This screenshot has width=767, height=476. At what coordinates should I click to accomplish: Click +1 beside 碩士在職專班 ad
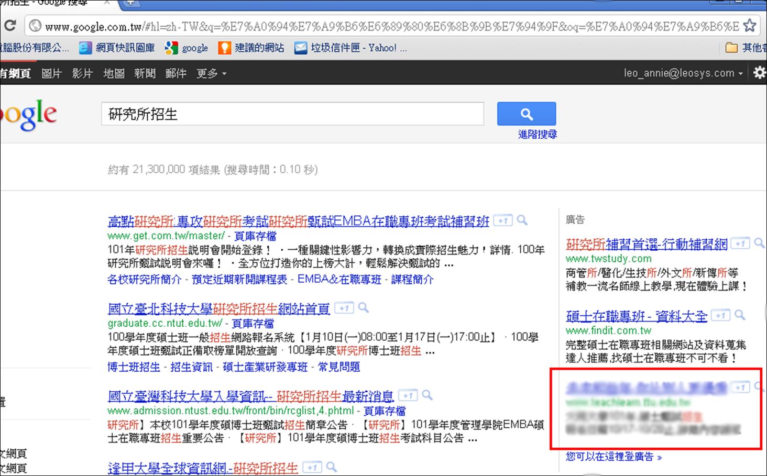pyautogui.click(x=720, y=315)
